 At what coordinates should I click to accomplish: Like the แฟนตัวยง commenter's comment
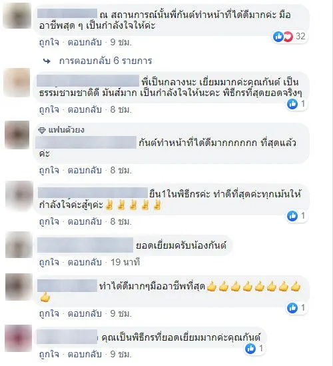[49, 171]
